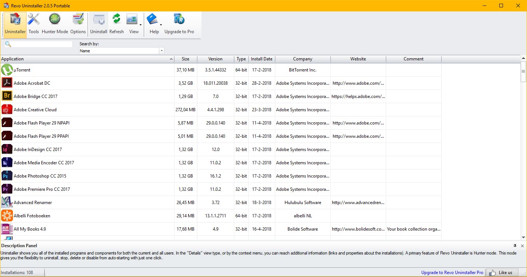Select the All My Books 4.9 icon
This screenshot has height=277, width=527.
[x=7, y=229]
